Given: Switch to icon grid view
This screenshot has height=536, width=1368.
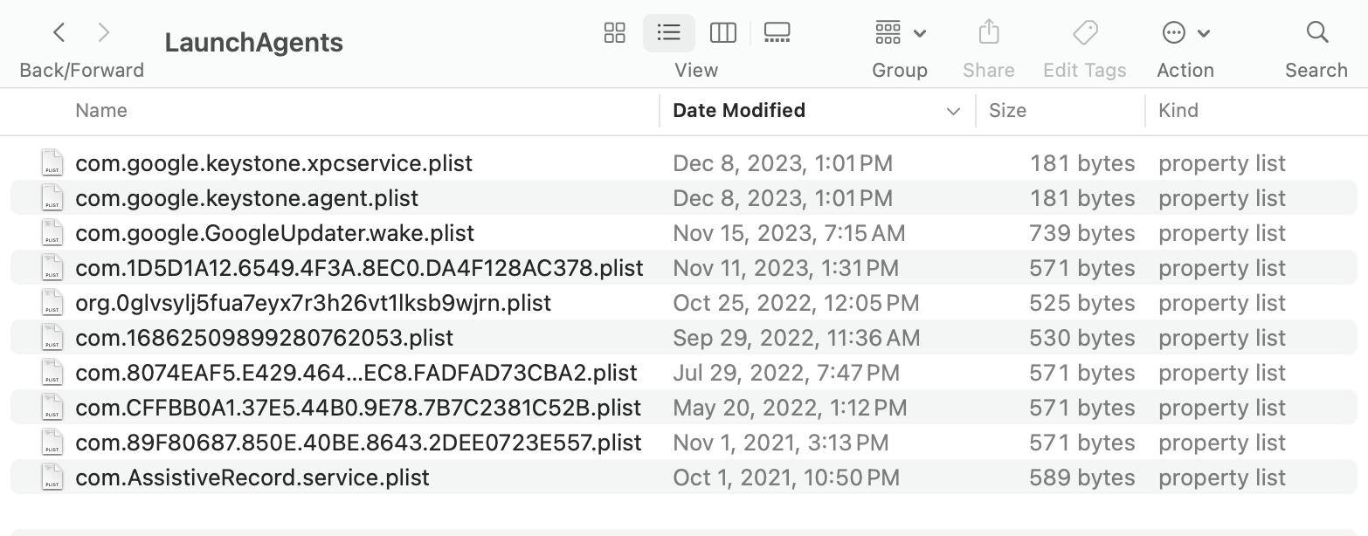Looking at the screenshot, I should click(x=615, y=33).
